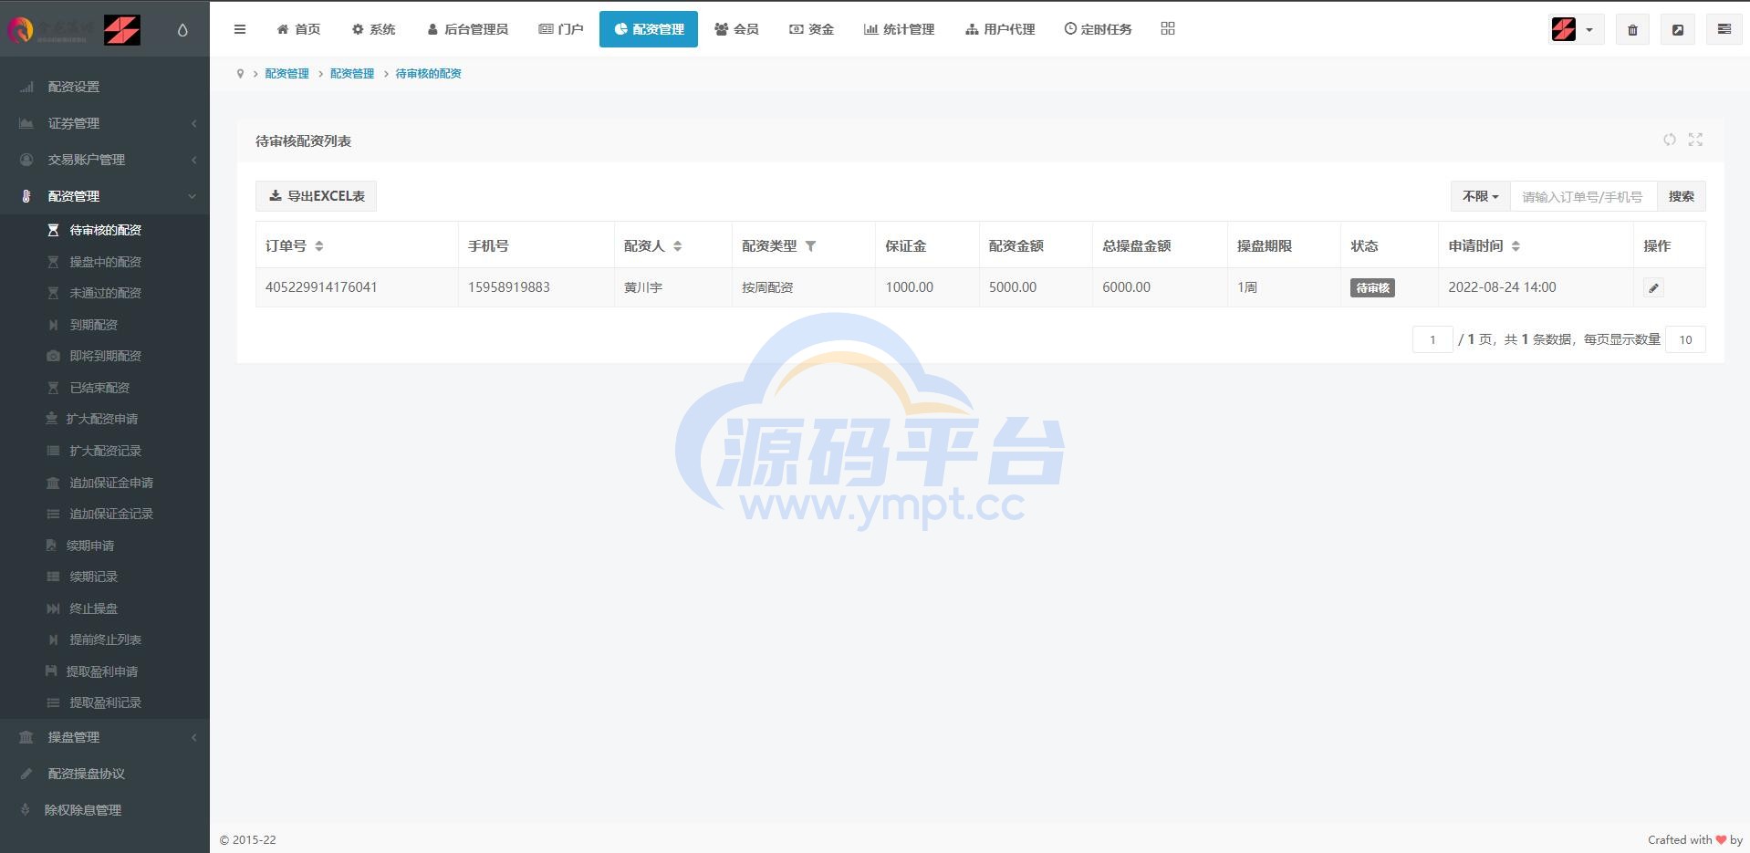Open 到期配资 sidebar item

[x=105, y=325]
